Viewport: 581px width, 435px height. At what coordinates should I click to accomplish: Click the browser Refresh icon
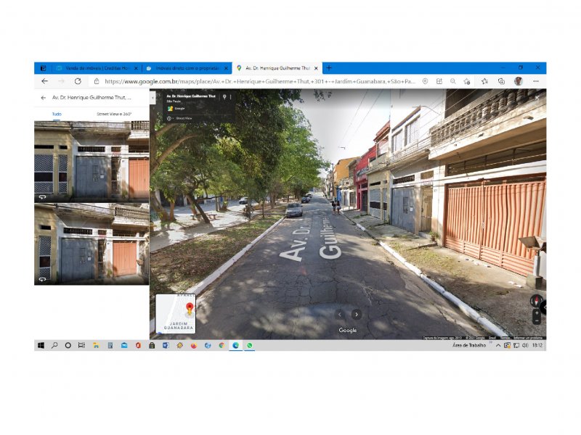[78, 81]
